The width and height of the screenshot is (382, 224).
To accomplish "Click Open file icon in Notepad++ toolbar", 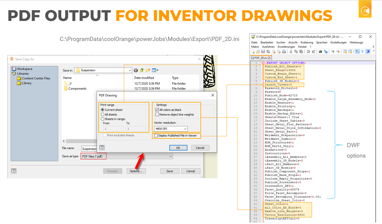I will coord(258,51).
